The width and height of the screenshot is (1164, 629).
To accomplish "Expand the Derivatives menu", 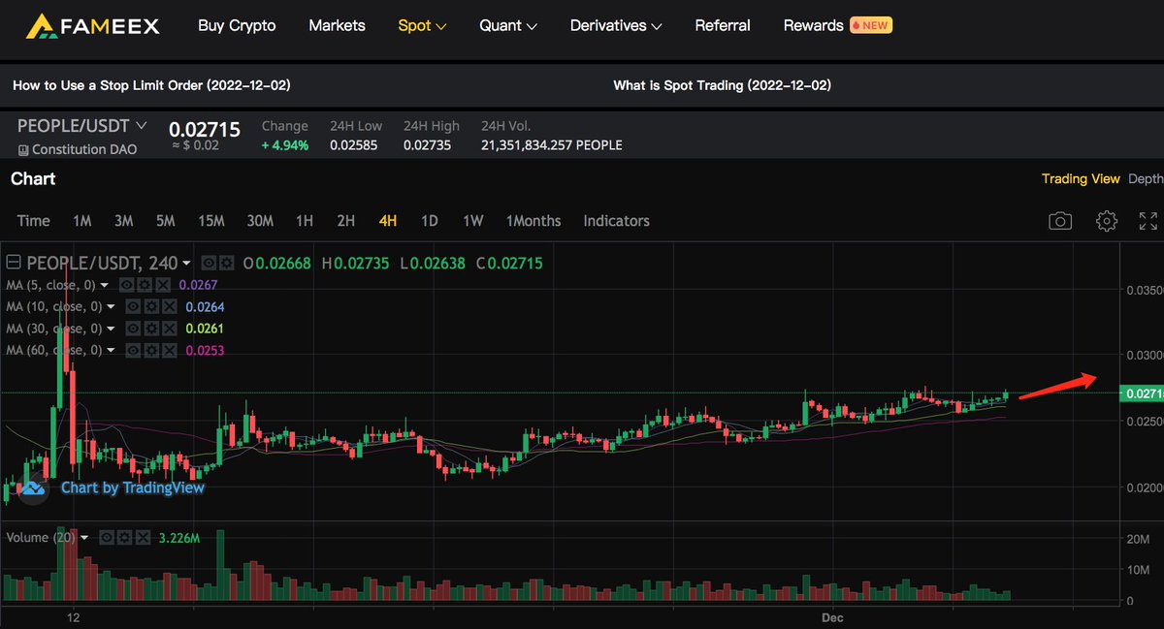I will coord(615,26).
